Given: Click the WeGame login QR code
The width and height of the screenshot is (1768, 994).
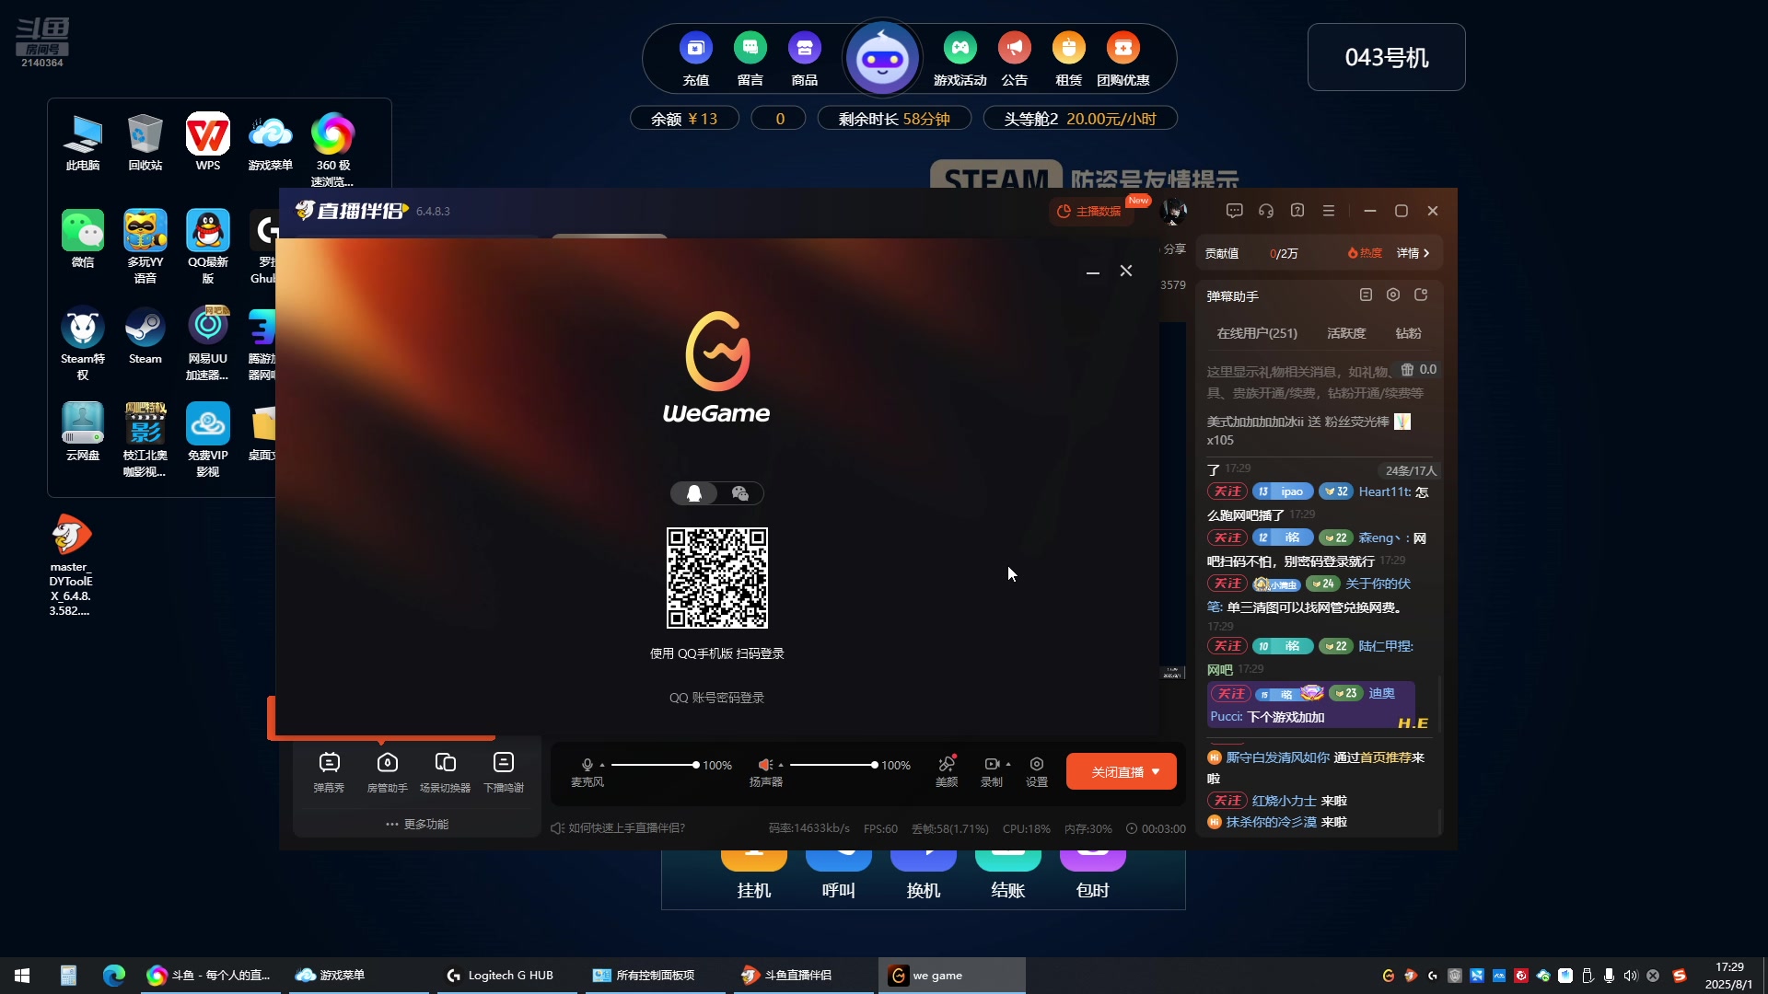Looking at the screenshot, I should [717, 578].
